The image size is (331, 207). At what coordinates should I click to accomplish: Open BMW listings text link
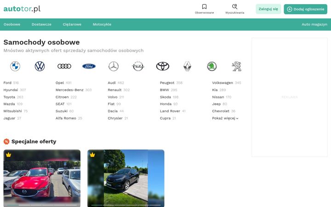click(165, 90)
